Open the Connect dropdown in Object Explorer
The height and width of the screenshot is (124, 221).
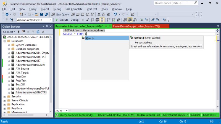pos(9,32)
